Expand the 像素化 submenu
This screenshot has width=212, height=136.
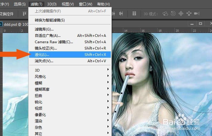[70, 115]
